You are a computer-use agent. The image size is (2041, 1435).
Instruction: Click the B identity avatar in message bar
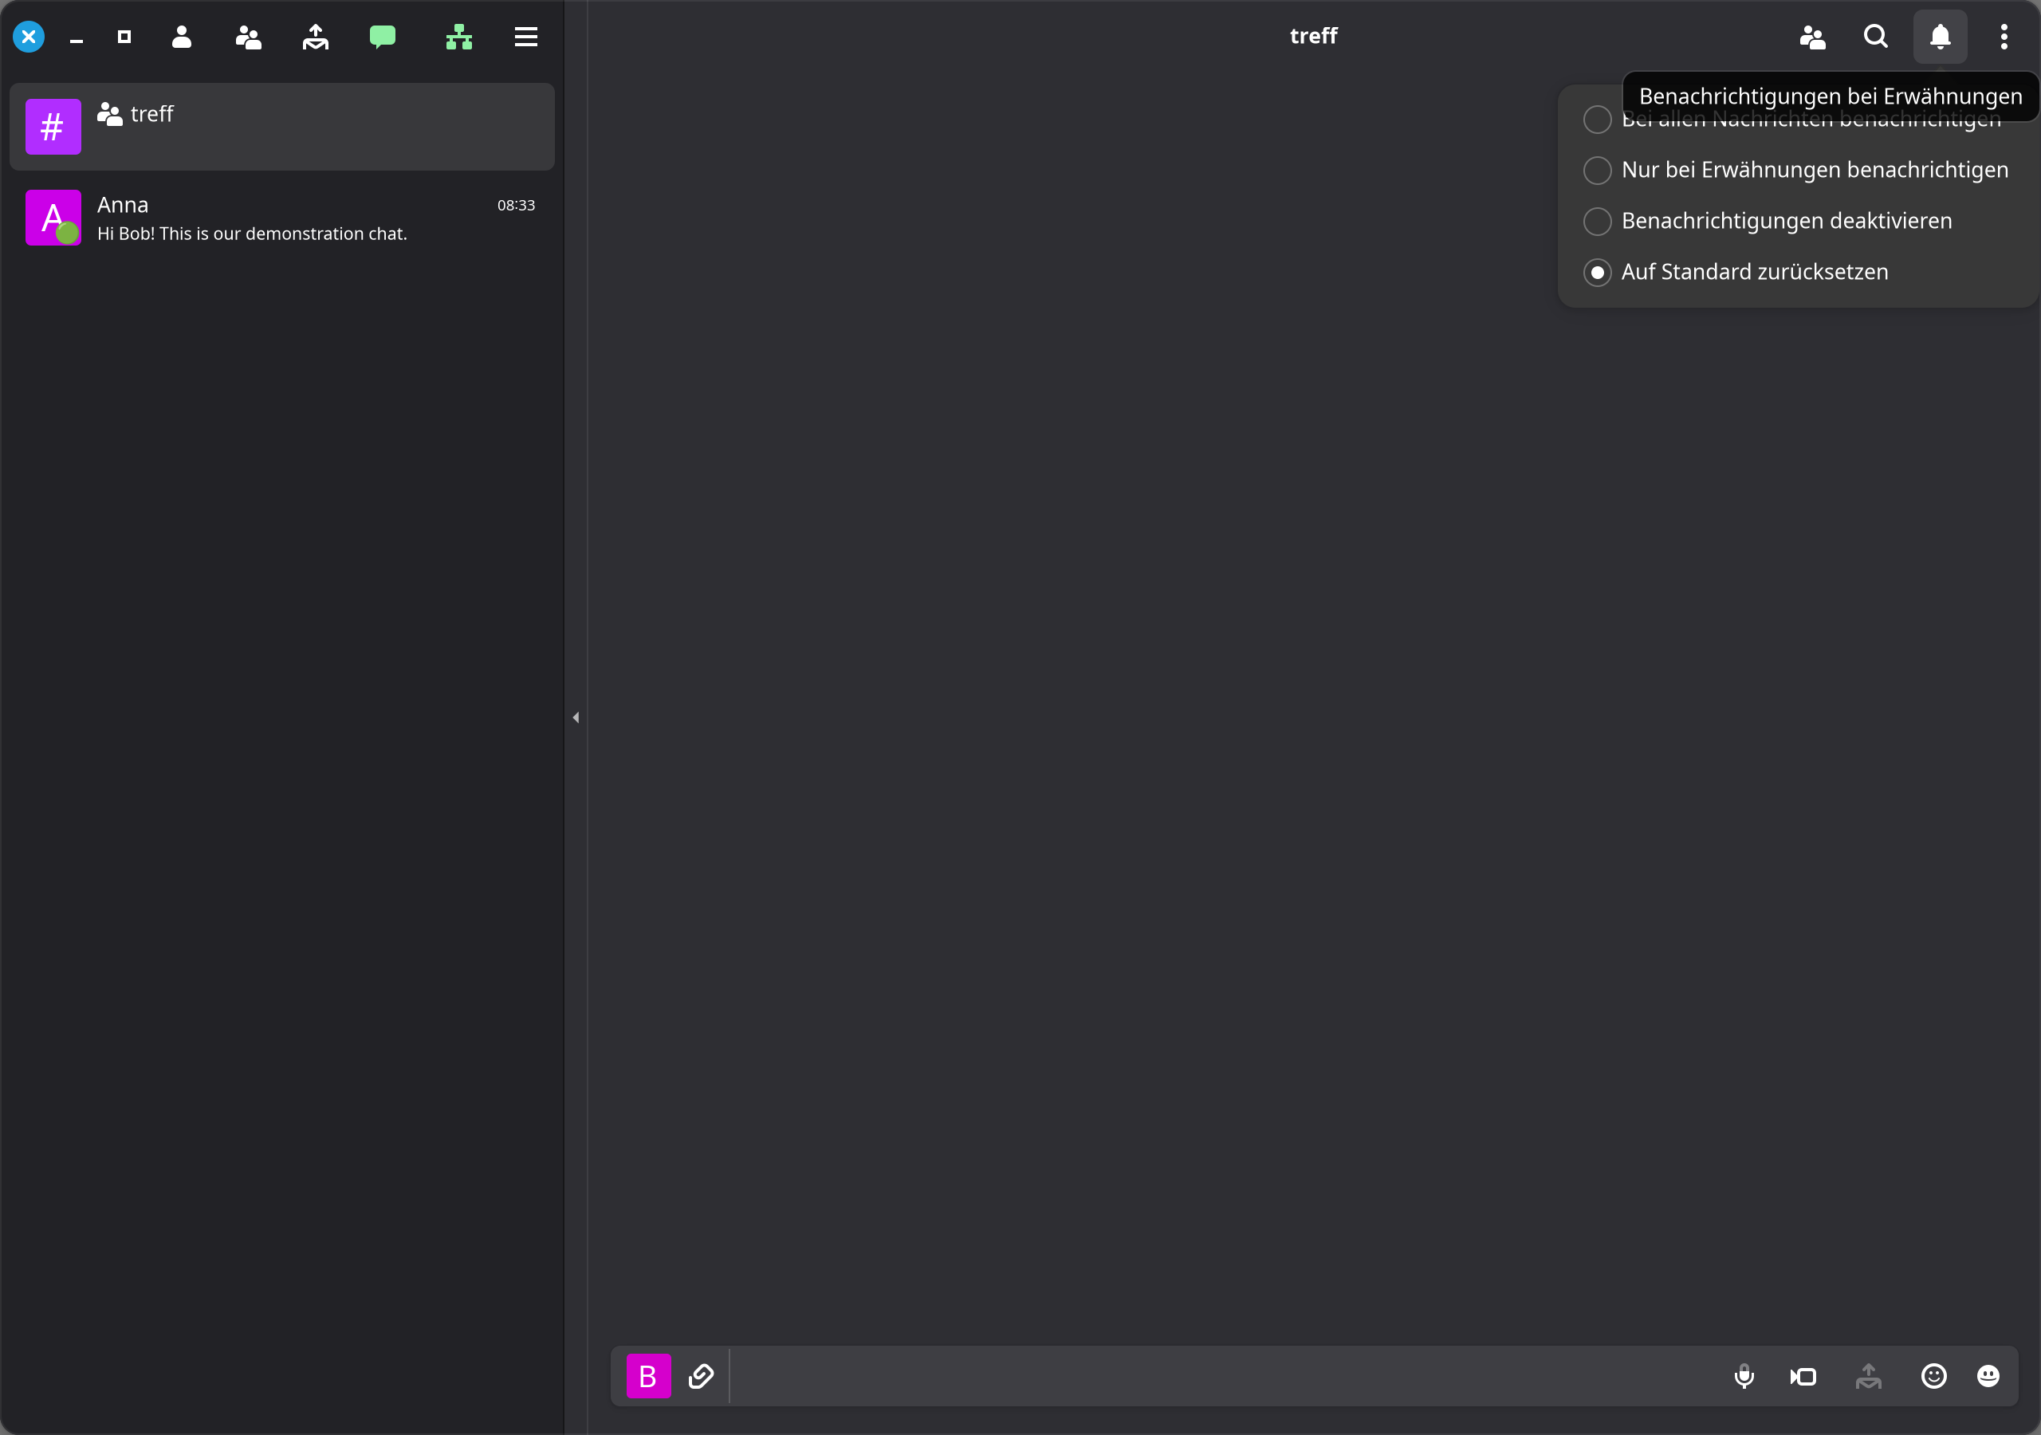(649, 1376)
